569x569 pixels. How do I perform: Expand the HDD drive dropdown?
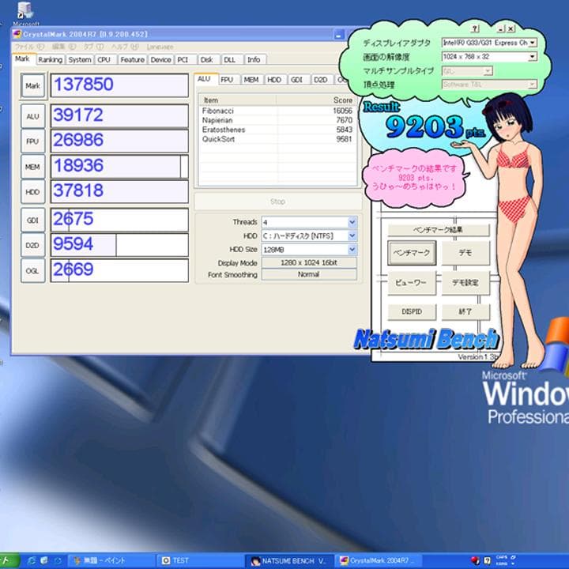coord(352,236)
